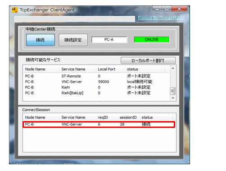226x171 pixels.
Task: Click the 接続 status in session row
Action: [x=146, y=124]
